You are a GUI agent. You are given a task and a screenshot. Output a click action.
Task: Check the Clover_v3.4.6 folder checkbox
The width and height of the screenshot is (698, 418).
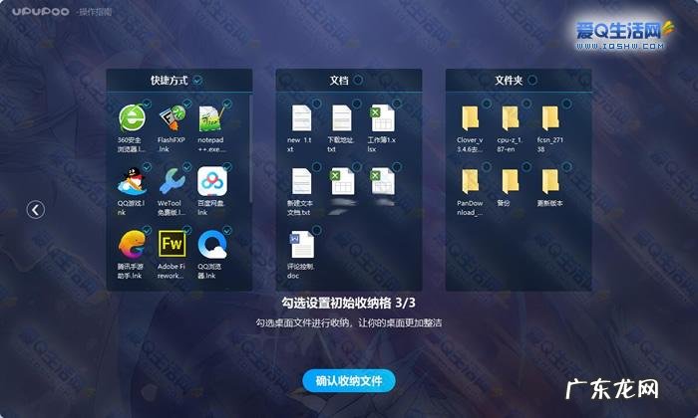[x=487, y=104]
